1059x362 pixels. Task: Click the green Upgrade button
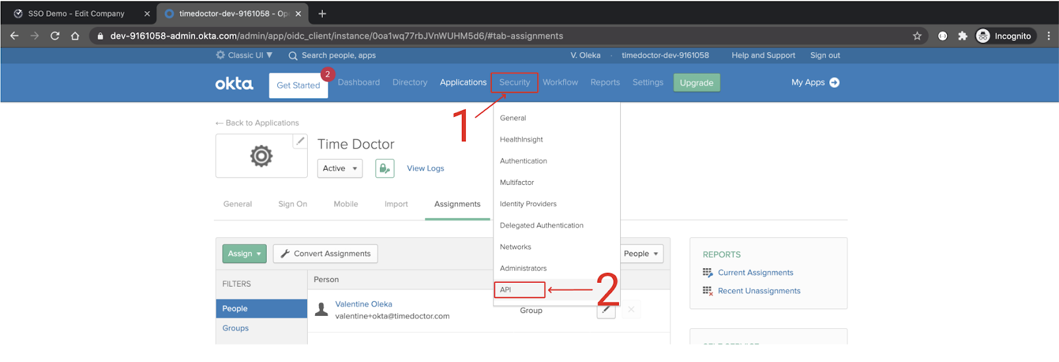(696, 83)
